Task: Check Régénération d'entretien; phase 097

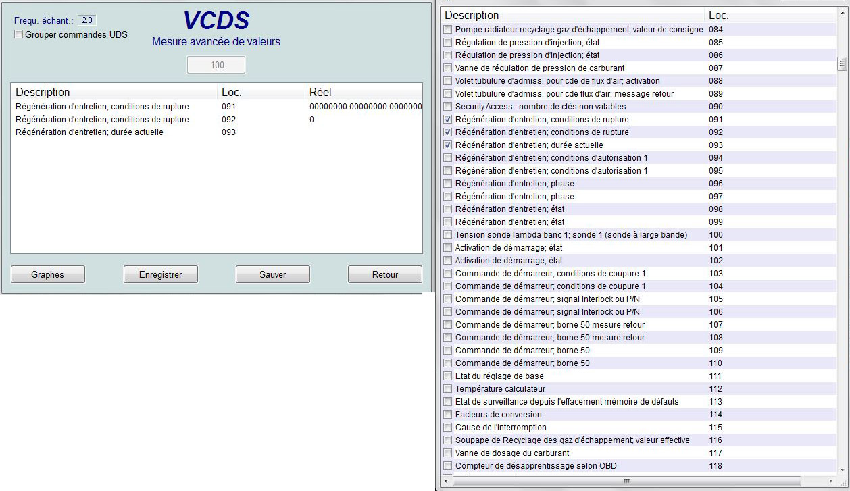Action: pyautogui.click(x=447, y=197)
